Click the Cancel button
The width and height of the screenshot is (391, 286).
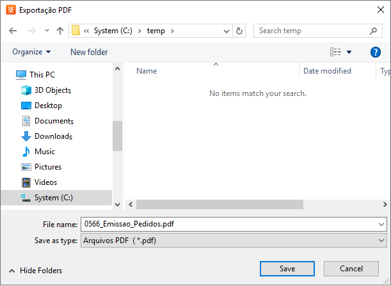(351, 269)
